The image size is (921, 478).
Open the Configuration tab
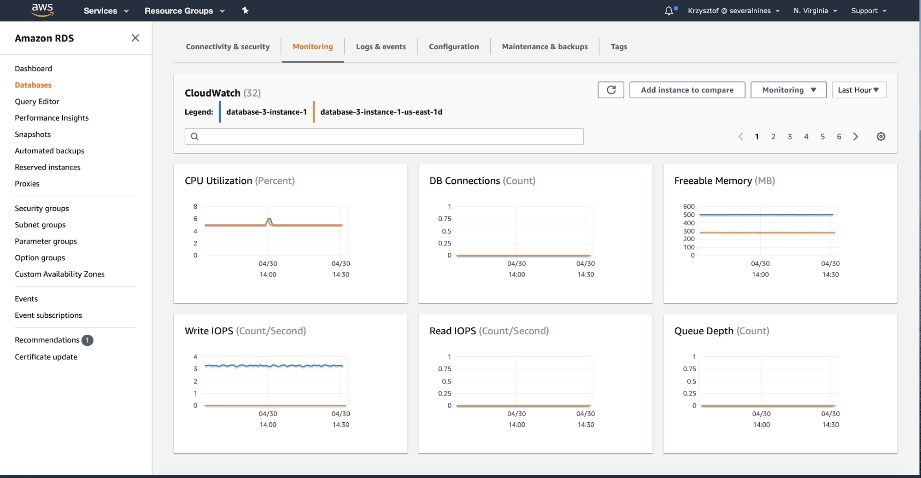[x=454, y=47]
